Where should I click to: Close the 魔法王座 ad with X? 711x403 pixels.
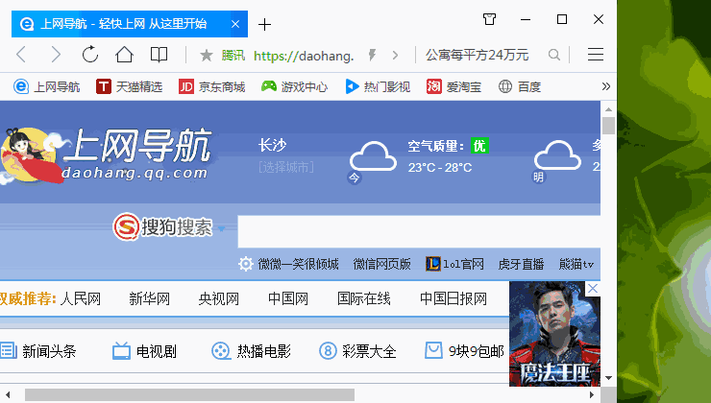[593, 289]
